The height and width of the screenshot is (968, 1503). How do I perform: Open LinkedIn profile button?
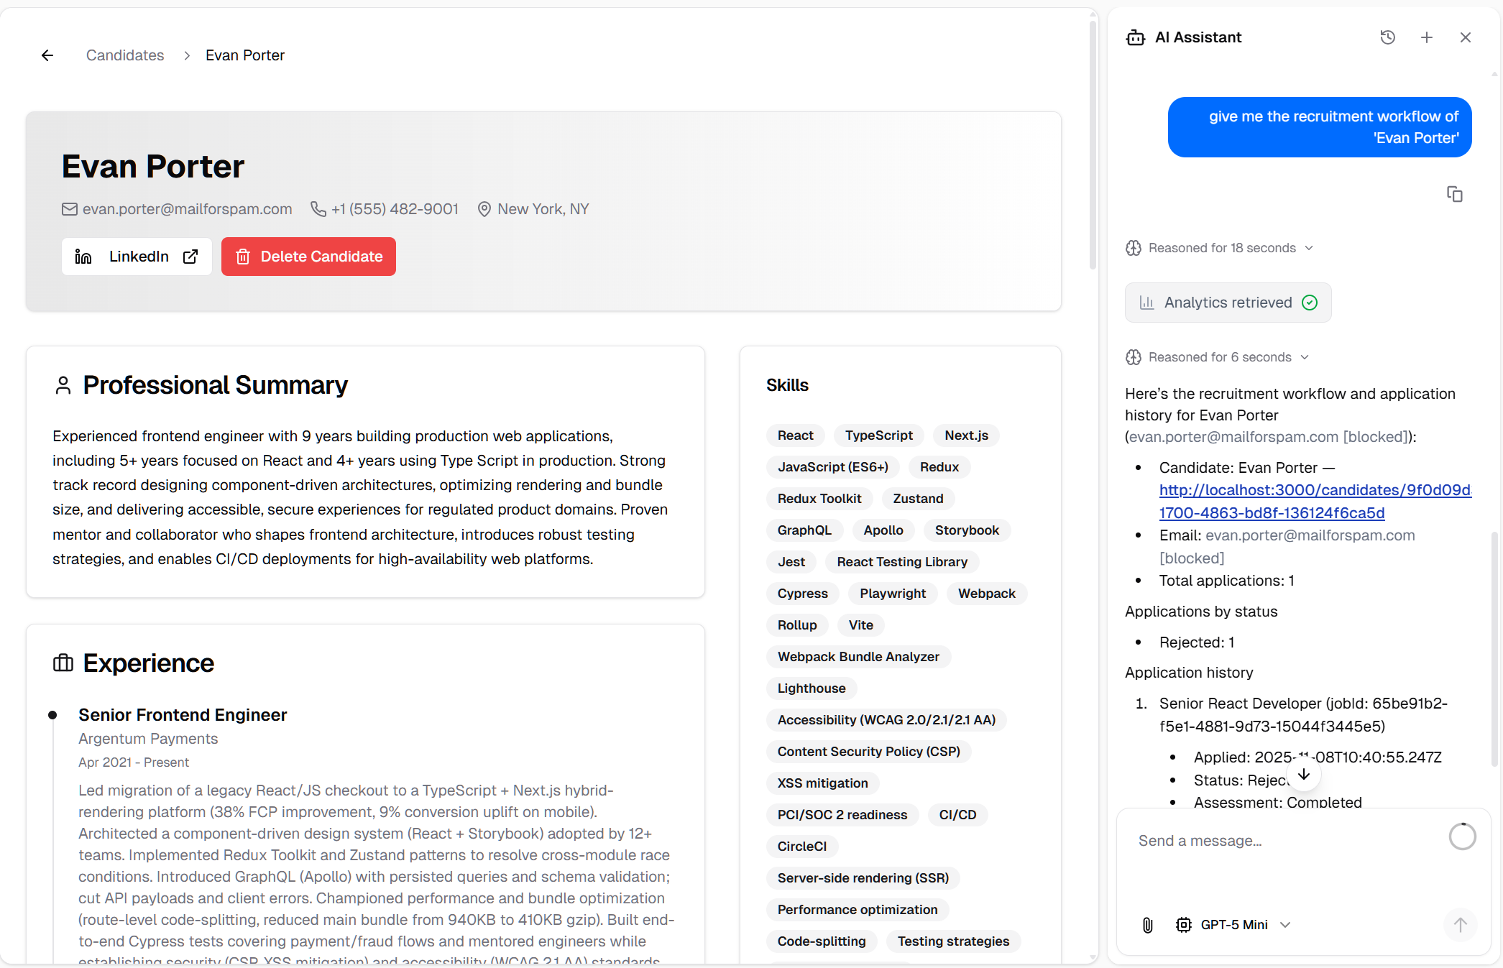[x=137, y=257]
